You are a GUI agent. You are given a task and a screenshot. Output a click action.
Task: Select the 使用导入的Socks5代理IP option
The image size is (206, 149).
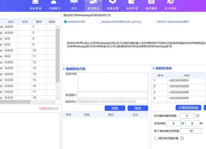point(155,22)
